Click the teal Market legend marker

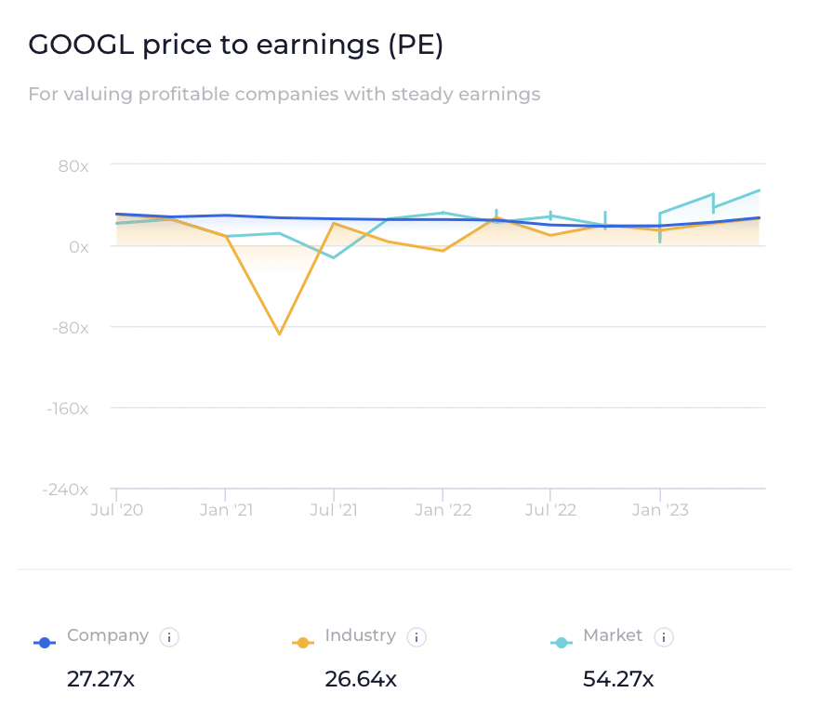click(560, 642)
